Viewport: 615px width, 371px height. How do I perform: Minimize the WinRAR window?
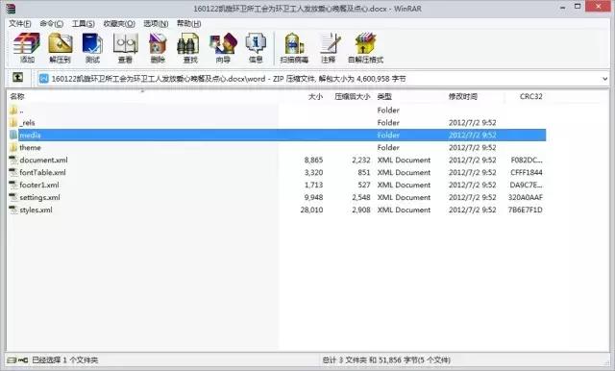pyautogui.click(x=562, y=7)
